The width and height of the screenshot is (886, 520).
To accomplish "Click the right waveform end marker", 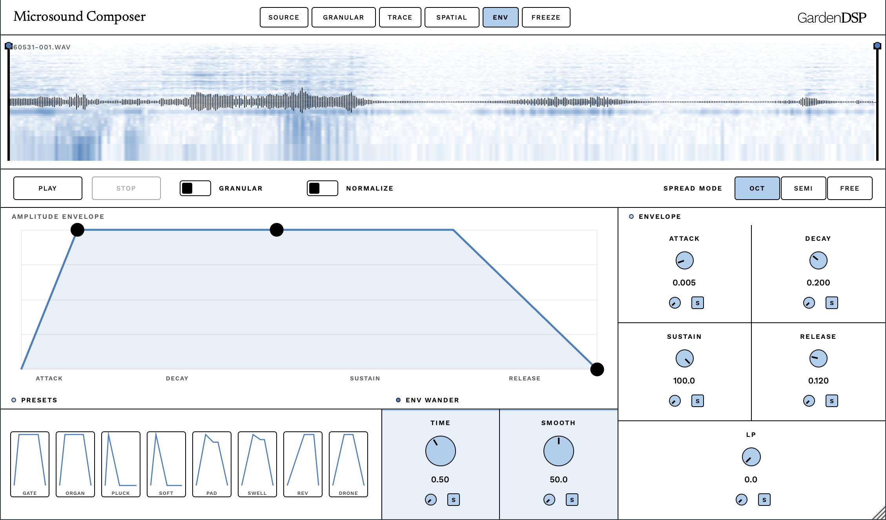I will pyautogui.click(x=877, y=46).
